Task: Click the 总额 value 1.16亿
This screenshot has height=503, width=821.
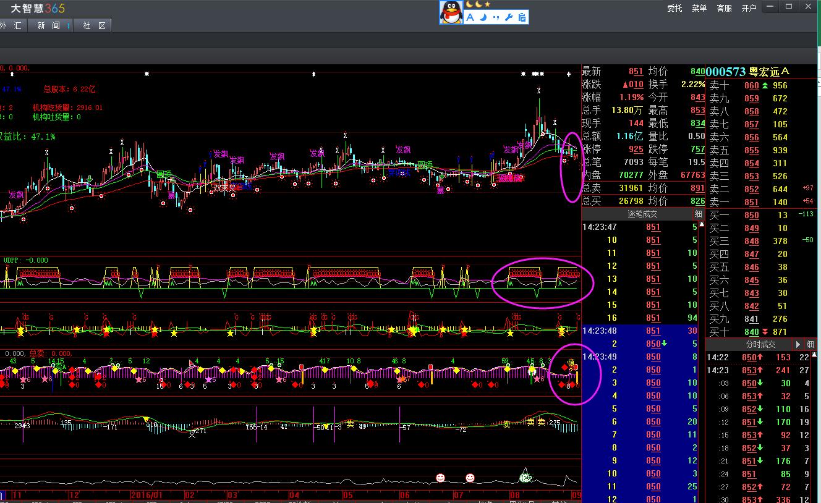Action: tap(630, 137)
